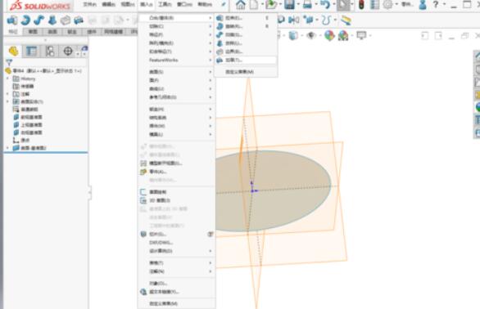Toggle the Hide/Show Items eye icon
Image resolution: width=480 pixels, height=309 pixels.
[x=311, y=36]
